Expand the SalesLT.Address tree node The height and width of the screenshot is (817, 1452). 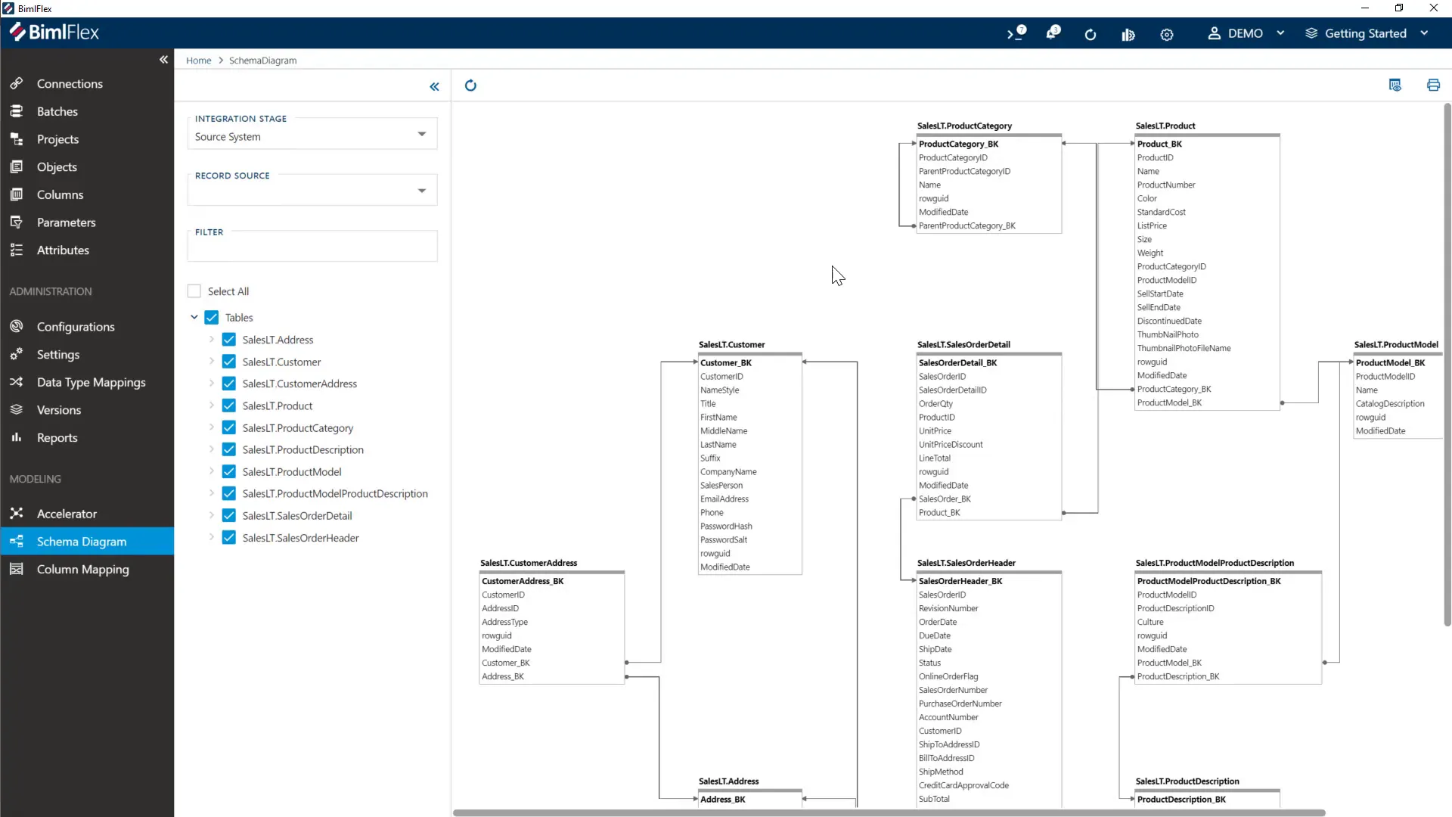click(212, 340)
